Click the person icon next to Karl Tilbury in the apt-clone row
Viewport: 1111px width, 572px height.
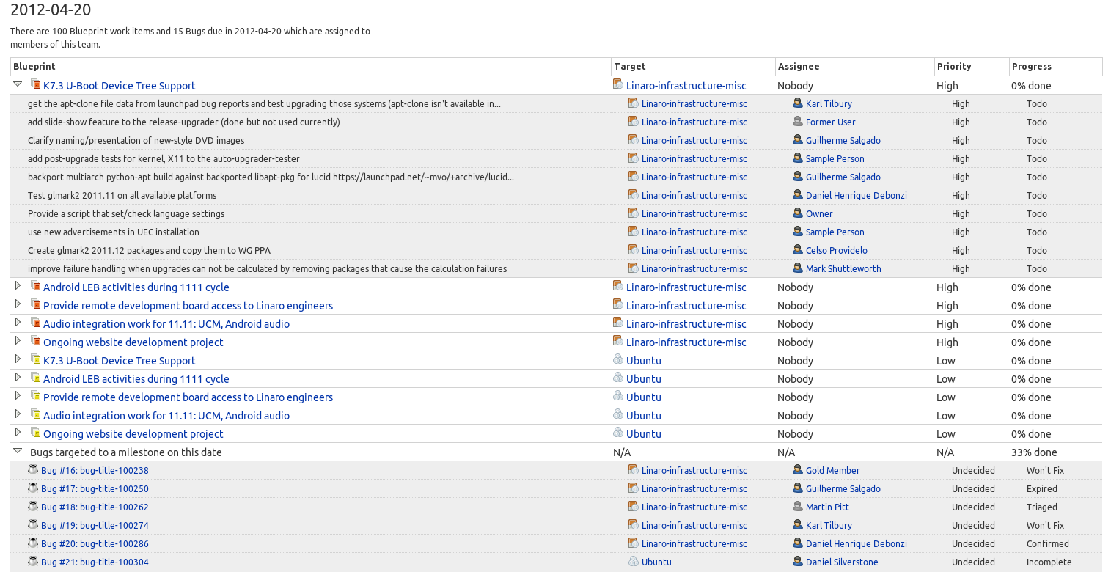click(798, 103)
